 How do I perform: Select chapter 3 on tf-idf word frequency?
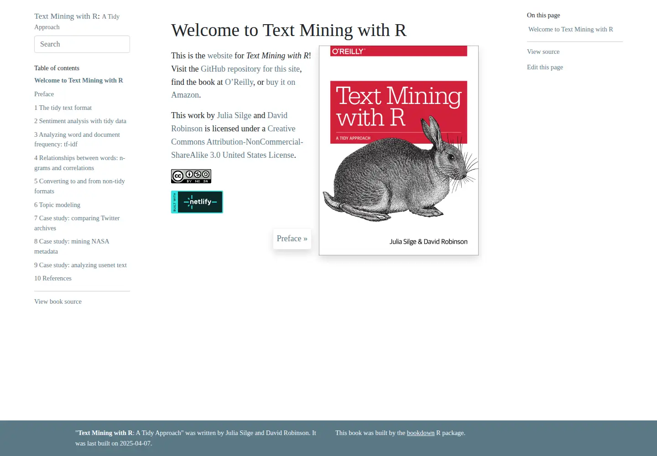point(77,140)
